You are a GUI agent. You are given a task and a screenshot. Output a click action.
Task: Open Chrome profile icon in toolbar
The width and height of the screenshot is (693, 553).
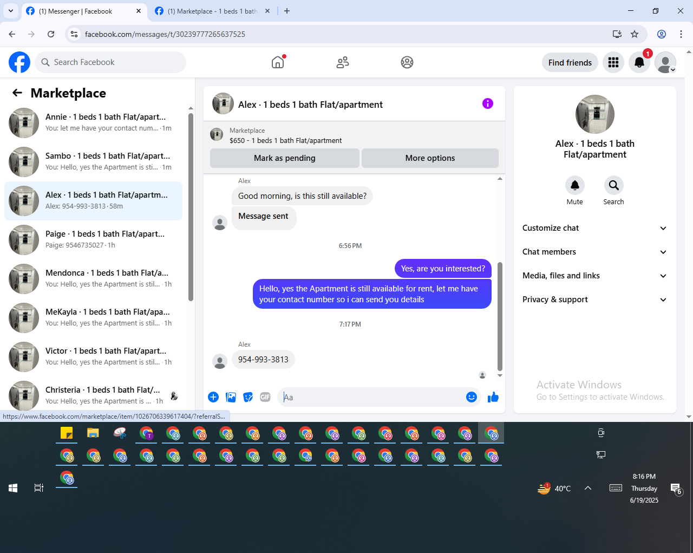coord(662,34)
